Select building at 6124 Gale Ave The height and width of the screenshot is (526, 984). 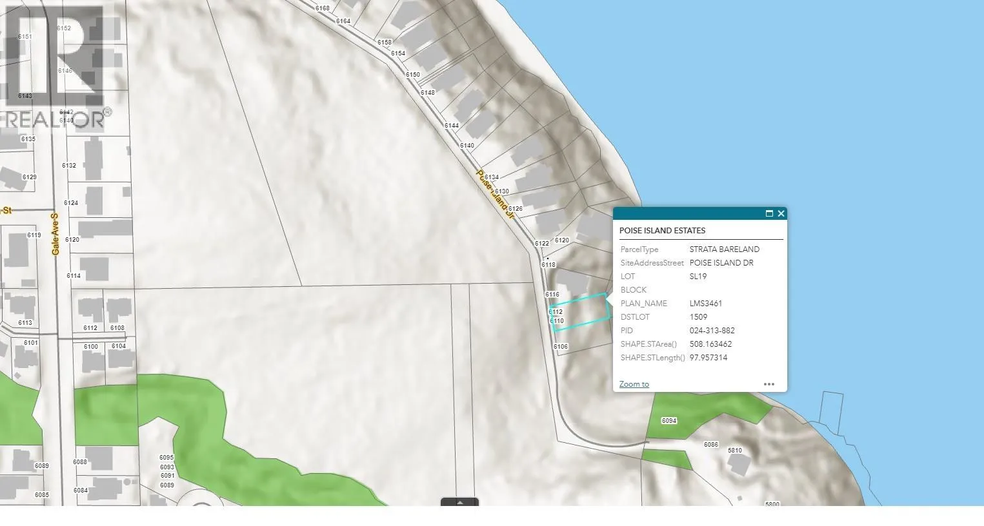tap(94, 201)
